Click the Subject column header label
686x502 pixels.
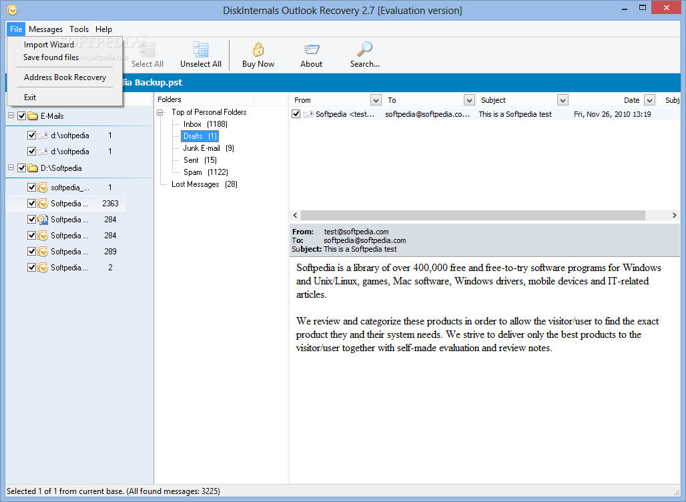[x=494, y=100]
